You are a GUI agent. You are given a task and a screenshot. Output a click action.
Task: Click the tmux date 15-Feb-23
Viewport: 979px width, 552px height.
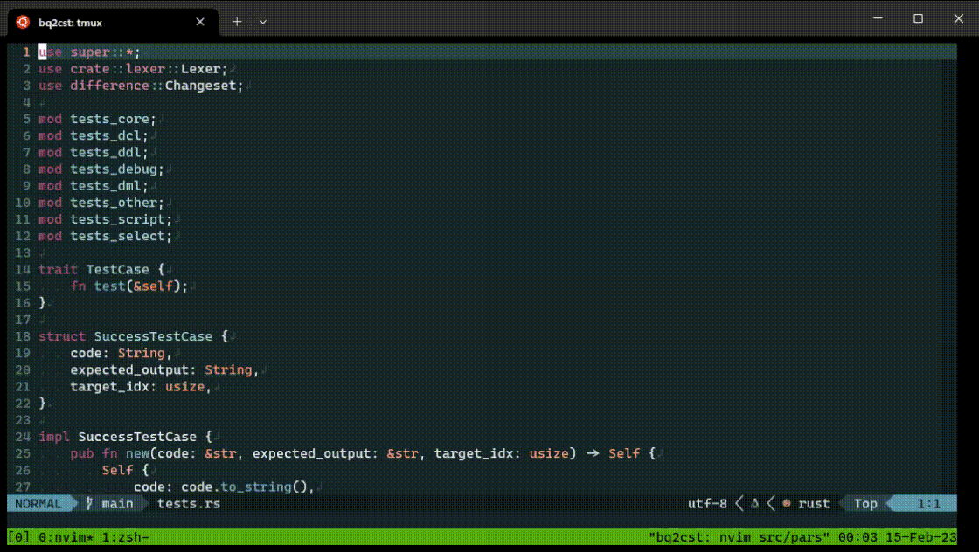point(921,537)
